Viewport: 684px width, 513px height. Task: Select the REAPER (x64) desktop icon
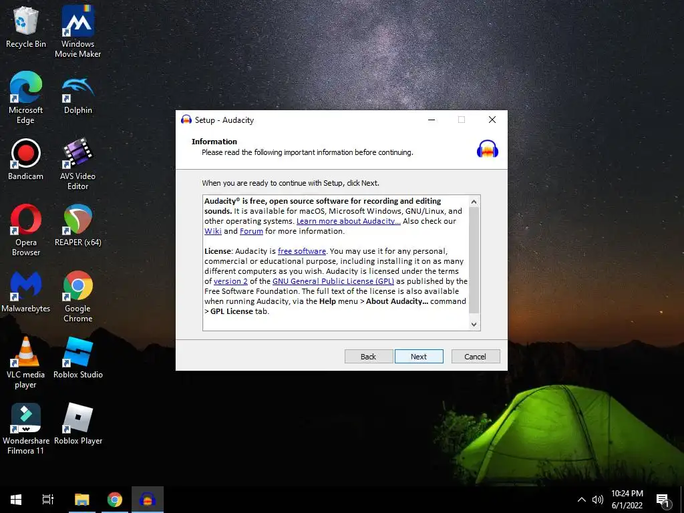coord(78,226)
